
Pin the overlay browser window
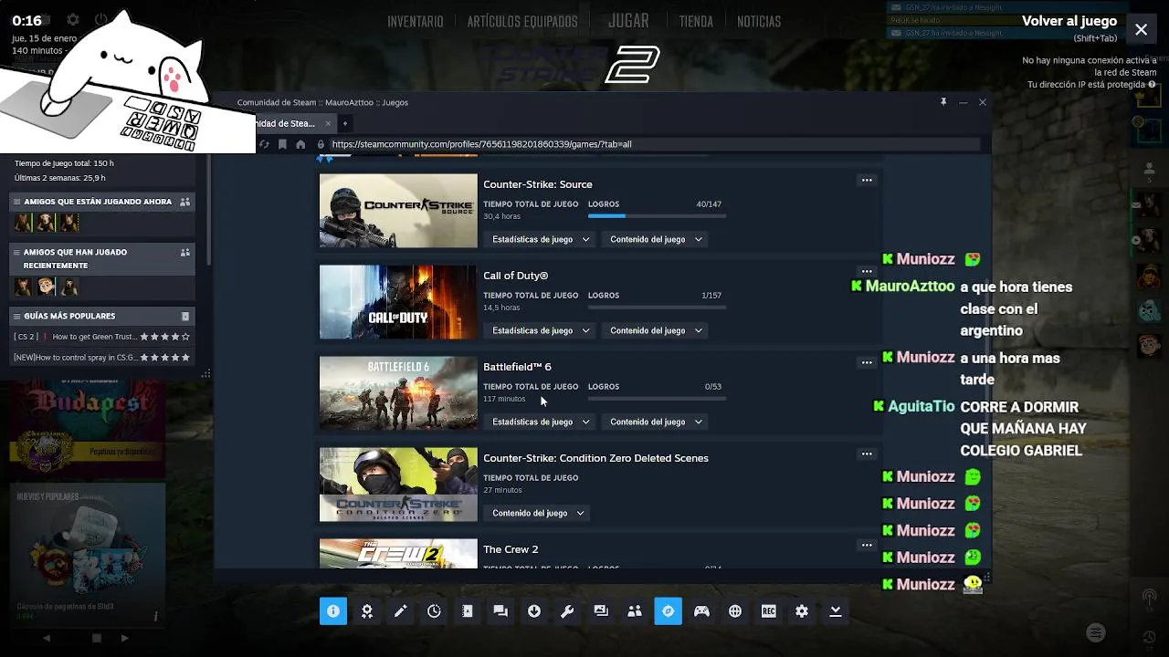943,102
